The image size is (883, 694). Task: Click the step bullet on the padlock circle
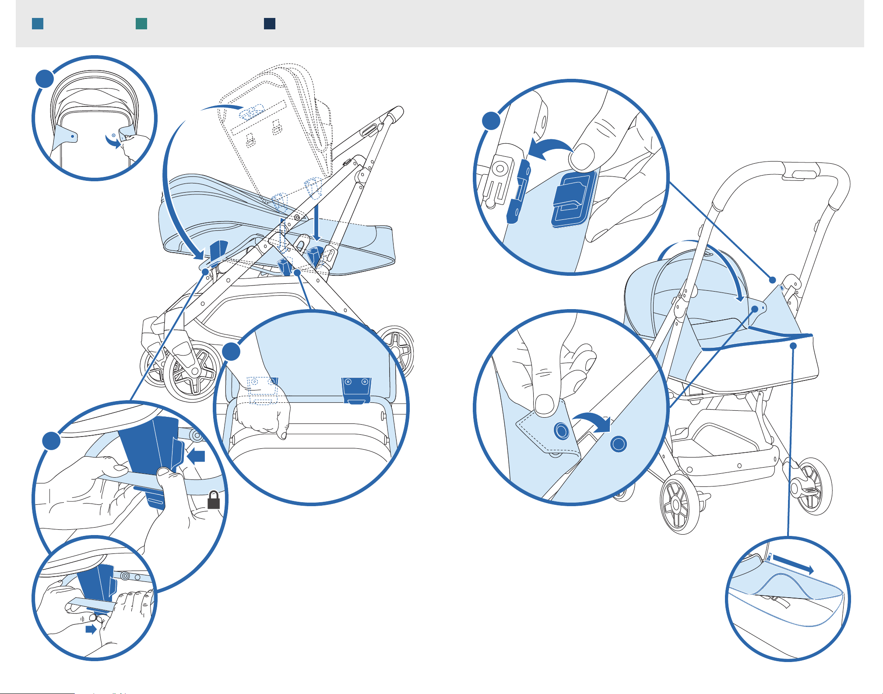coord(52,440)
